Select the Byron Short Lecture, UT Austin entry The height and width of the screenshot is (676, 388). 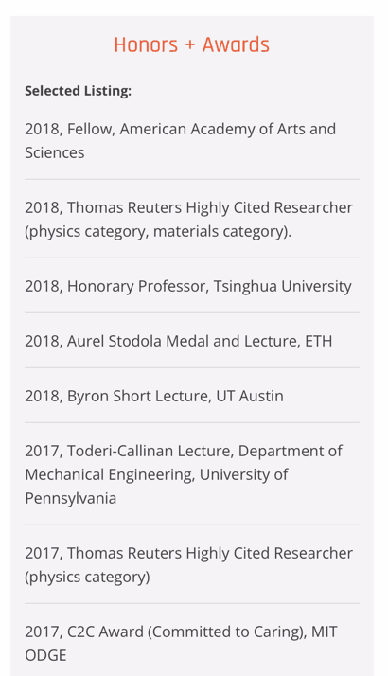tap(154, 396)
